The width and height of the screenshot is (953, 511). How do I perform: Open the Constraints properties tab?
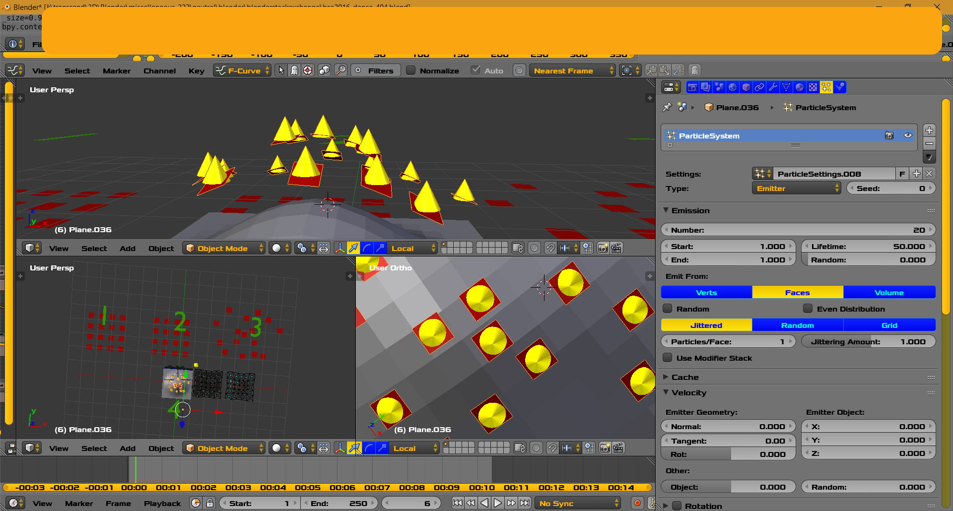[x=759, y=87]
